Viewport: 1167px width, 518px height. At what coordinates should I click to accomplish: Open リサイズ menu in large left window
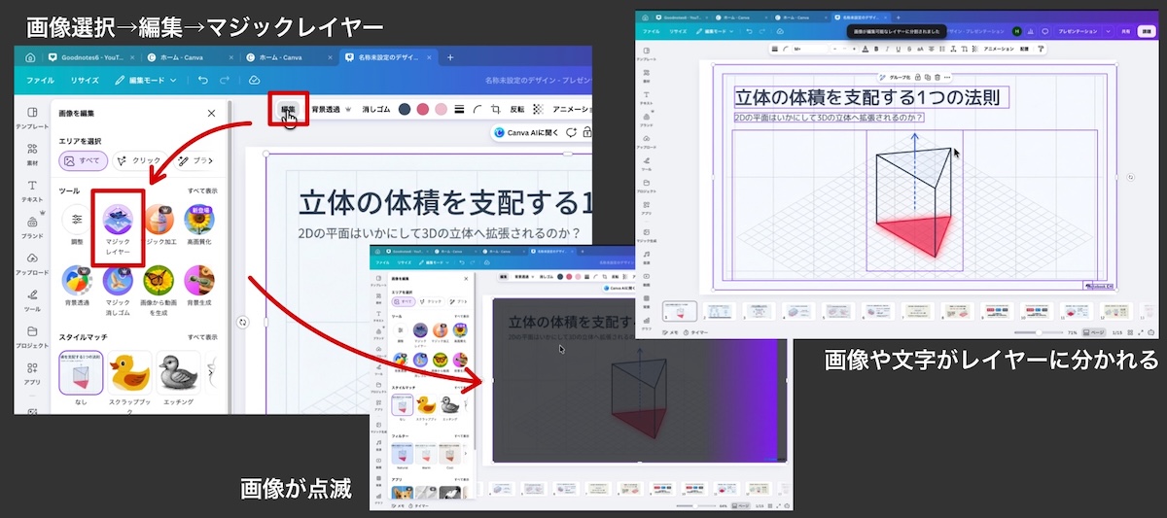pyautogui.click(x=84, y=80)
